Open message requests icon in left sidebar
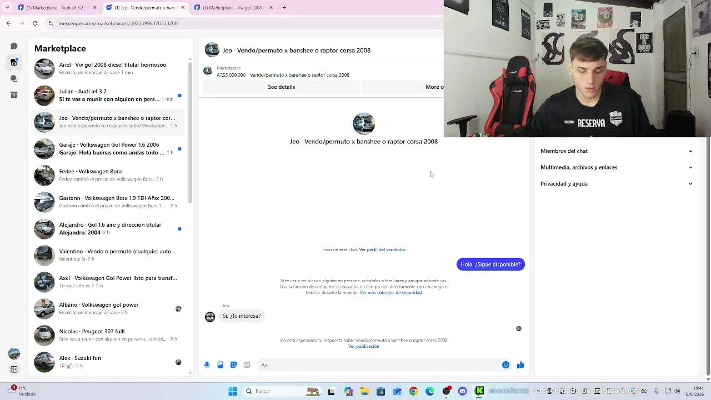 (14, 78)
